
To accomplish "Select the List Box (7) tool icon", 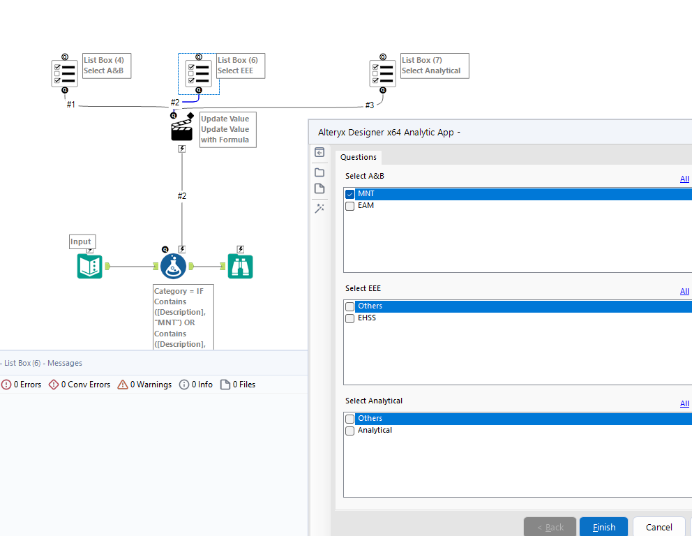I will 383,73.
